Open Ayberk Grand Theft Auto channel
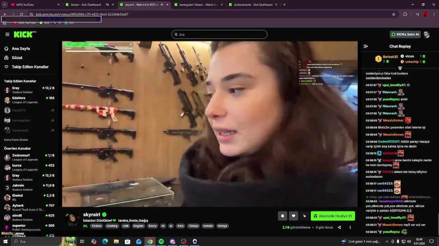Viewport: 439px width, 246px height. [29, 207]
